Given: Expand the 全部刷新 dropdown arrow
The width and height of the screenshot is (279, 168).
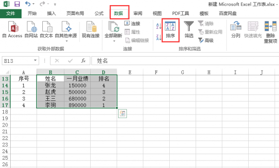Looking at the screenshot, I should pyautogui.click(x=114, y=41).
